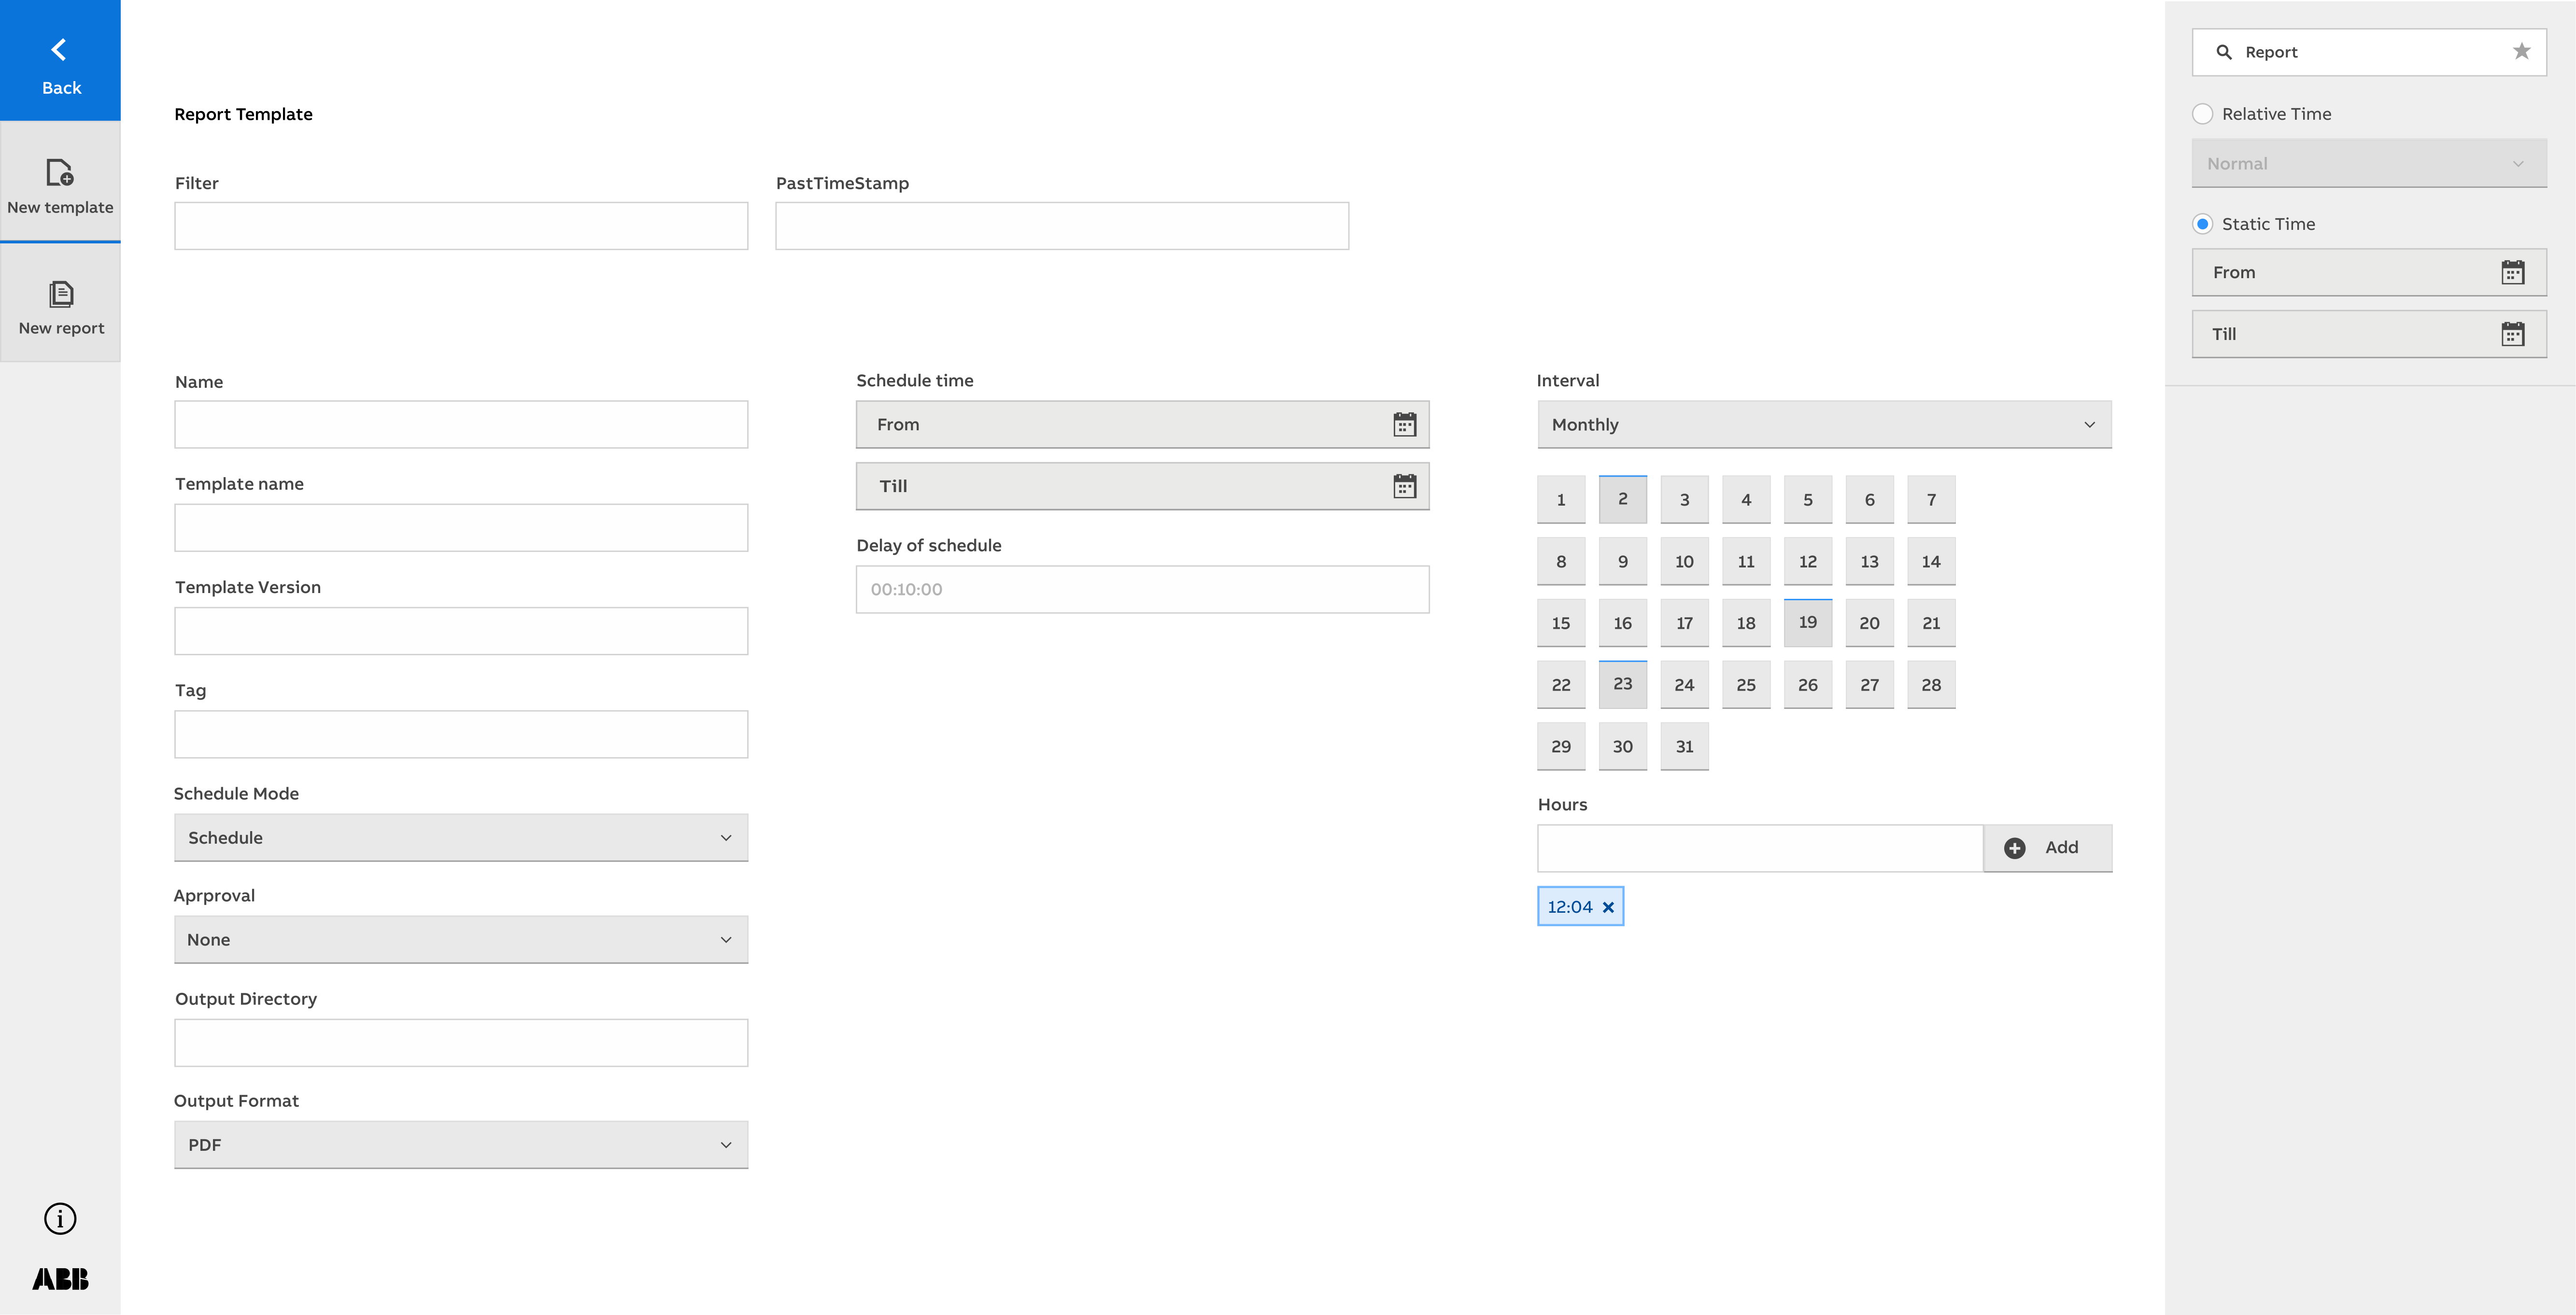The height and width of the screenshot is (1315, 2576).
Task: Click the Add hours button
Action: coord(2047,848)
